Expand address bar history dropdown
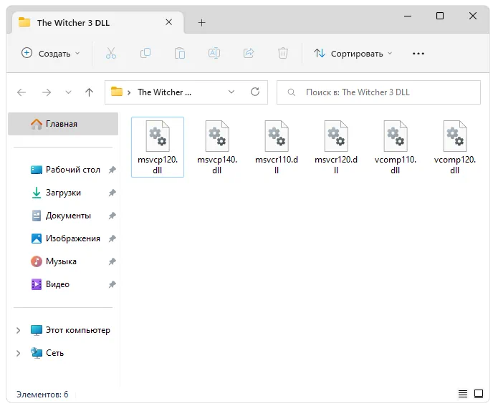This screenshot has height=406, width=493. tap(231, 92)
